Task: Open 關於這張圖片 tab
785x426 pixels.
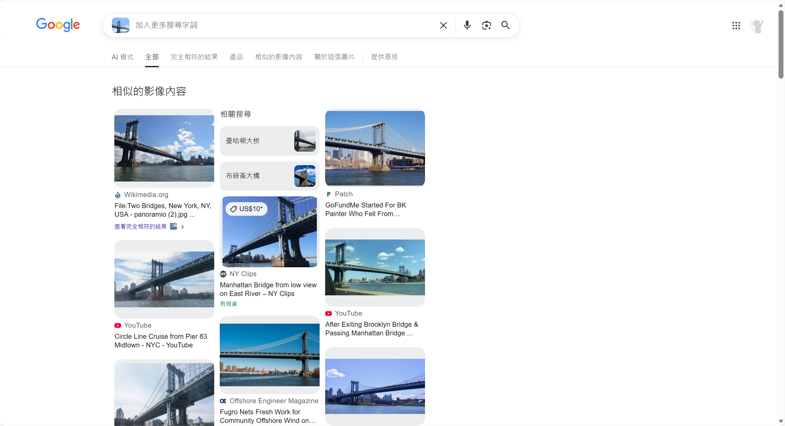Action: pos(334,57)
